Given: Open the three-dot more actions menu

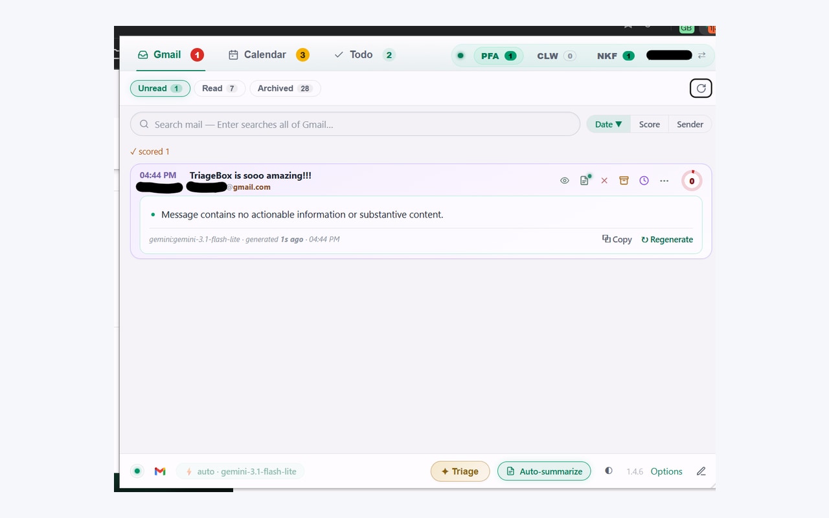Looking at the screenshot, I should (664, 181).
